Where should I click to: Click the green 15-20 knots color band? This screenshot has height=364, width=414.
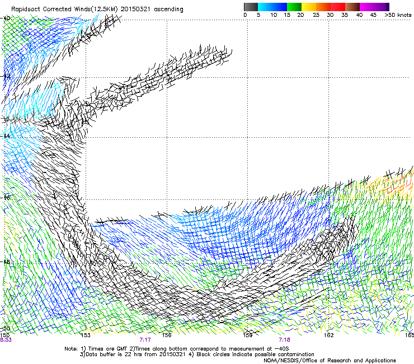[294, 7]
